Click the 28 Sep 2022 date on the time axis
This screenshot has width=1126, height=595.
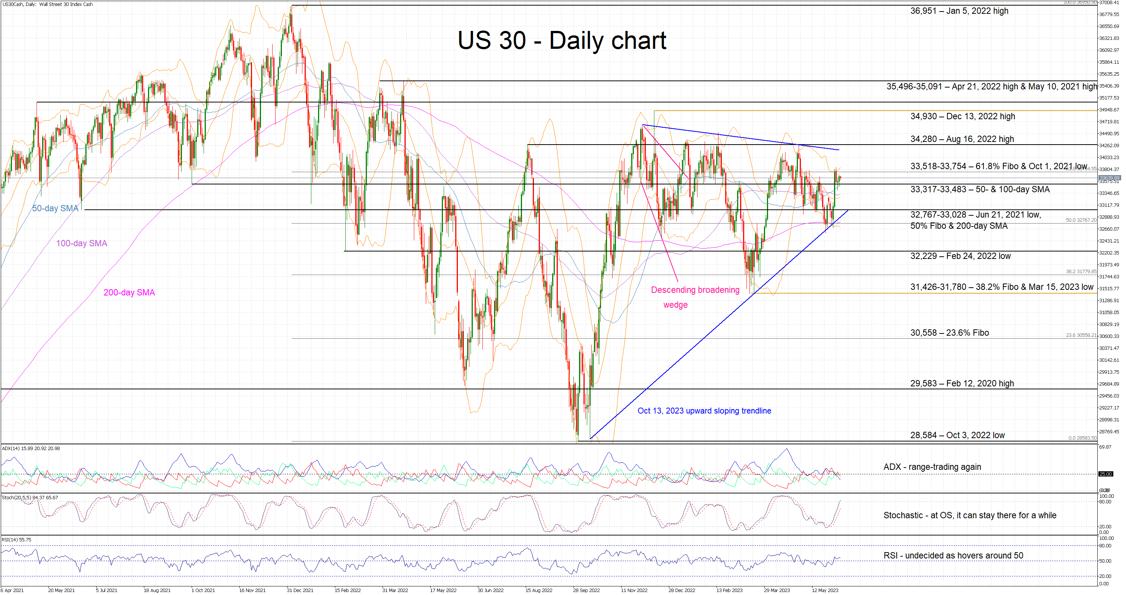586,590
